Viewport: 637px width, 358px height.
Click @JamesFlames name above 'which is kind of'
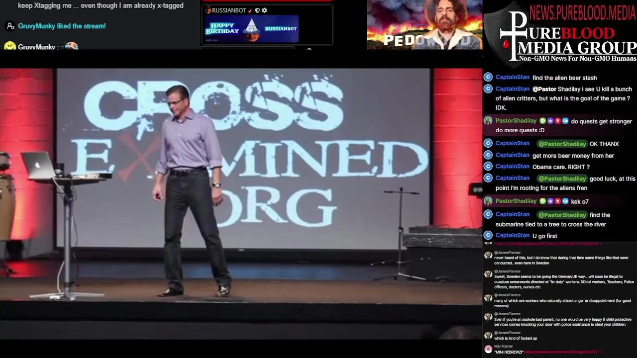[x=507, y=333]
